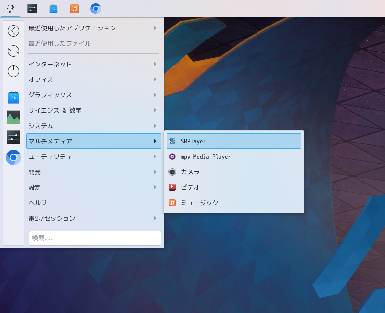Click the SMPlayer icon in submenu
This screenshot has height=313, width=385.
point(172,141)
